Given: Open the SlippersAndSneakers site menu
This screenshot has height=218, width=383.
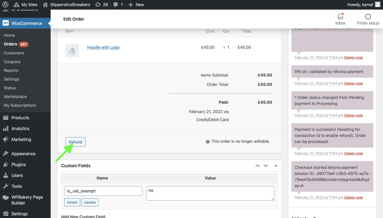Looking at the screenshot, I should (x=66, y=4).
